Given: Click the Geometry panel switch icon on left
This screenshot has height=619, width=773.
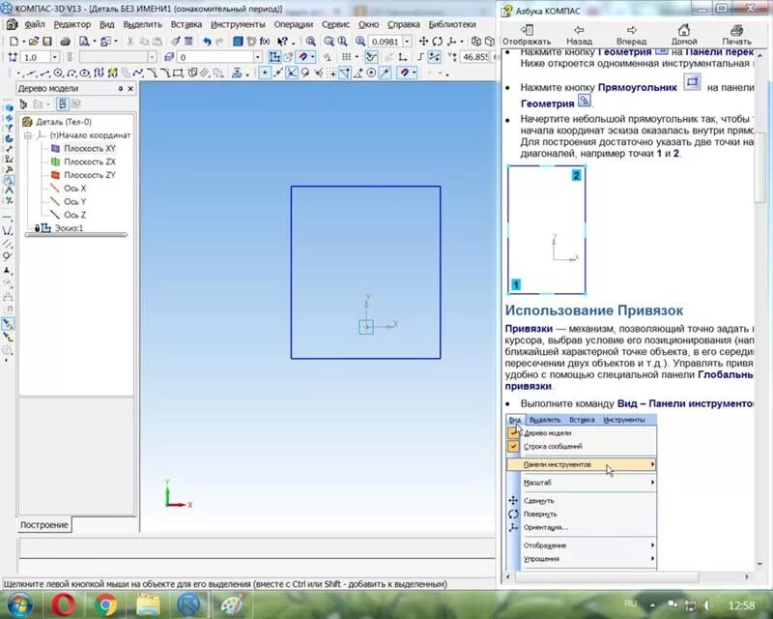Looking at the screenshot, I should click(x=9, y=180).
